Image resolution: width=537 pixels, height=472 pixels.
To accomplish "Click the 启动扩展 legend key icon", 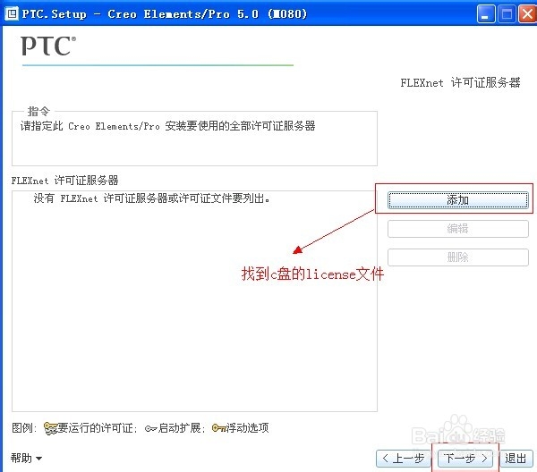I will pyautogui.click(x=150, y=428).
